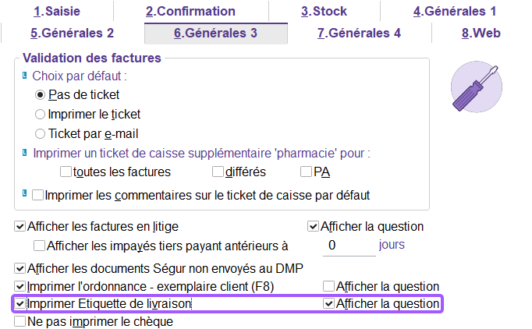Open the 8.Web tab
Viewport: 532px width, 329px height.
click(x=481, y=33)
